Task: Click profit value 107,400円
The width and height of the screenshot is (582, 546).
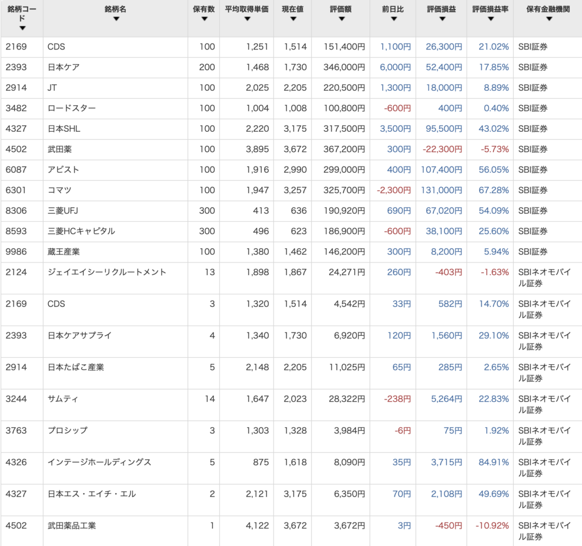Action: tap(441, 169)
